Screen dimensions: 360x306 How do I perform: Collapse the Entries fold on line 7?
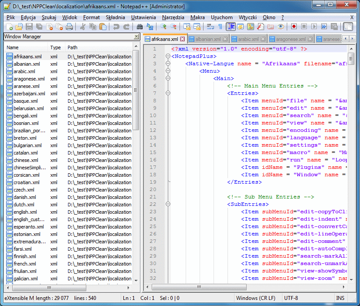click(x=168, y=93)
